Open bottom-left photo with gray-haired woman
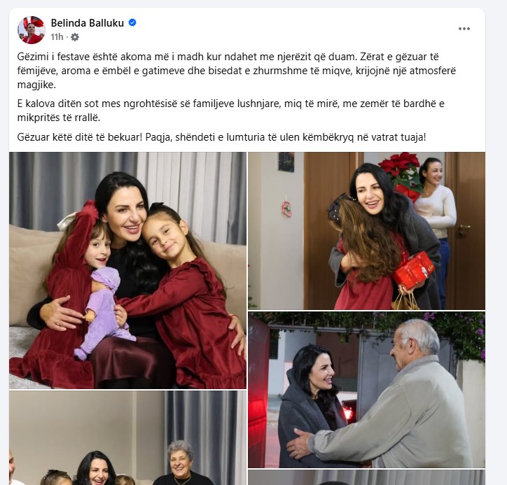The height and width of the screenshot is (485, 507). [127, 438]
